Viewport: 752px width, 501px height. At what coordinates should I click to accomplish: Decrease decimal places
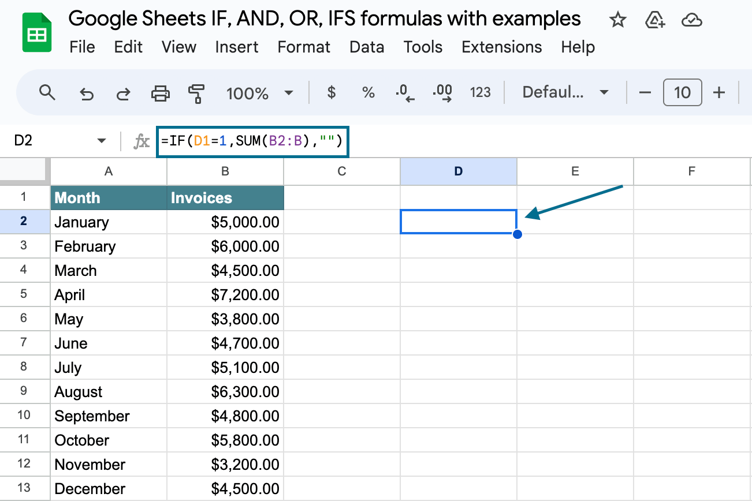(x=405, y=92)
